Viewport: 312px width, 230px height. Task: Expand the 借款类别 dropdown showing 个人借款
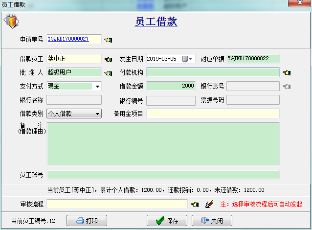[97, 114]
